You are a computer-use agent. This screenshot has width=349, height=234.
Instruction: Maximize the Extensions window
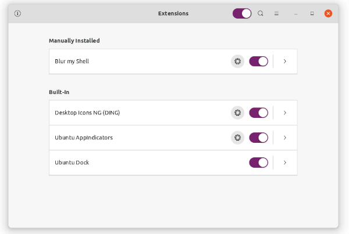(312, 13)
